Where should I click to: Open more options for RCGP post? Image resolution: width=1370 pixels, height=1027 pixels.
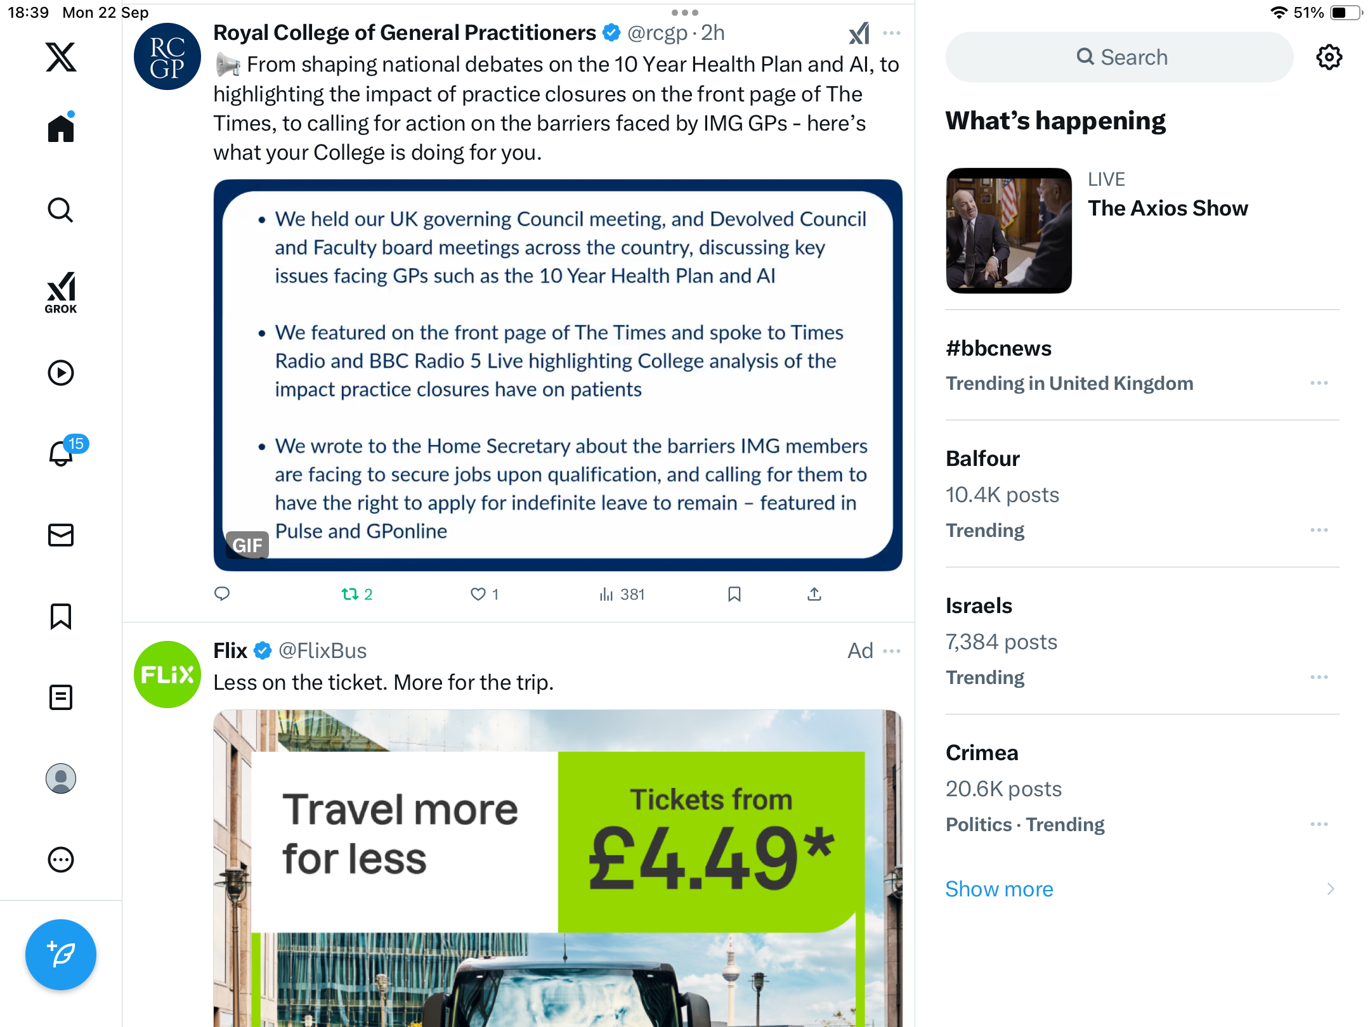click(x=892, y=33)
